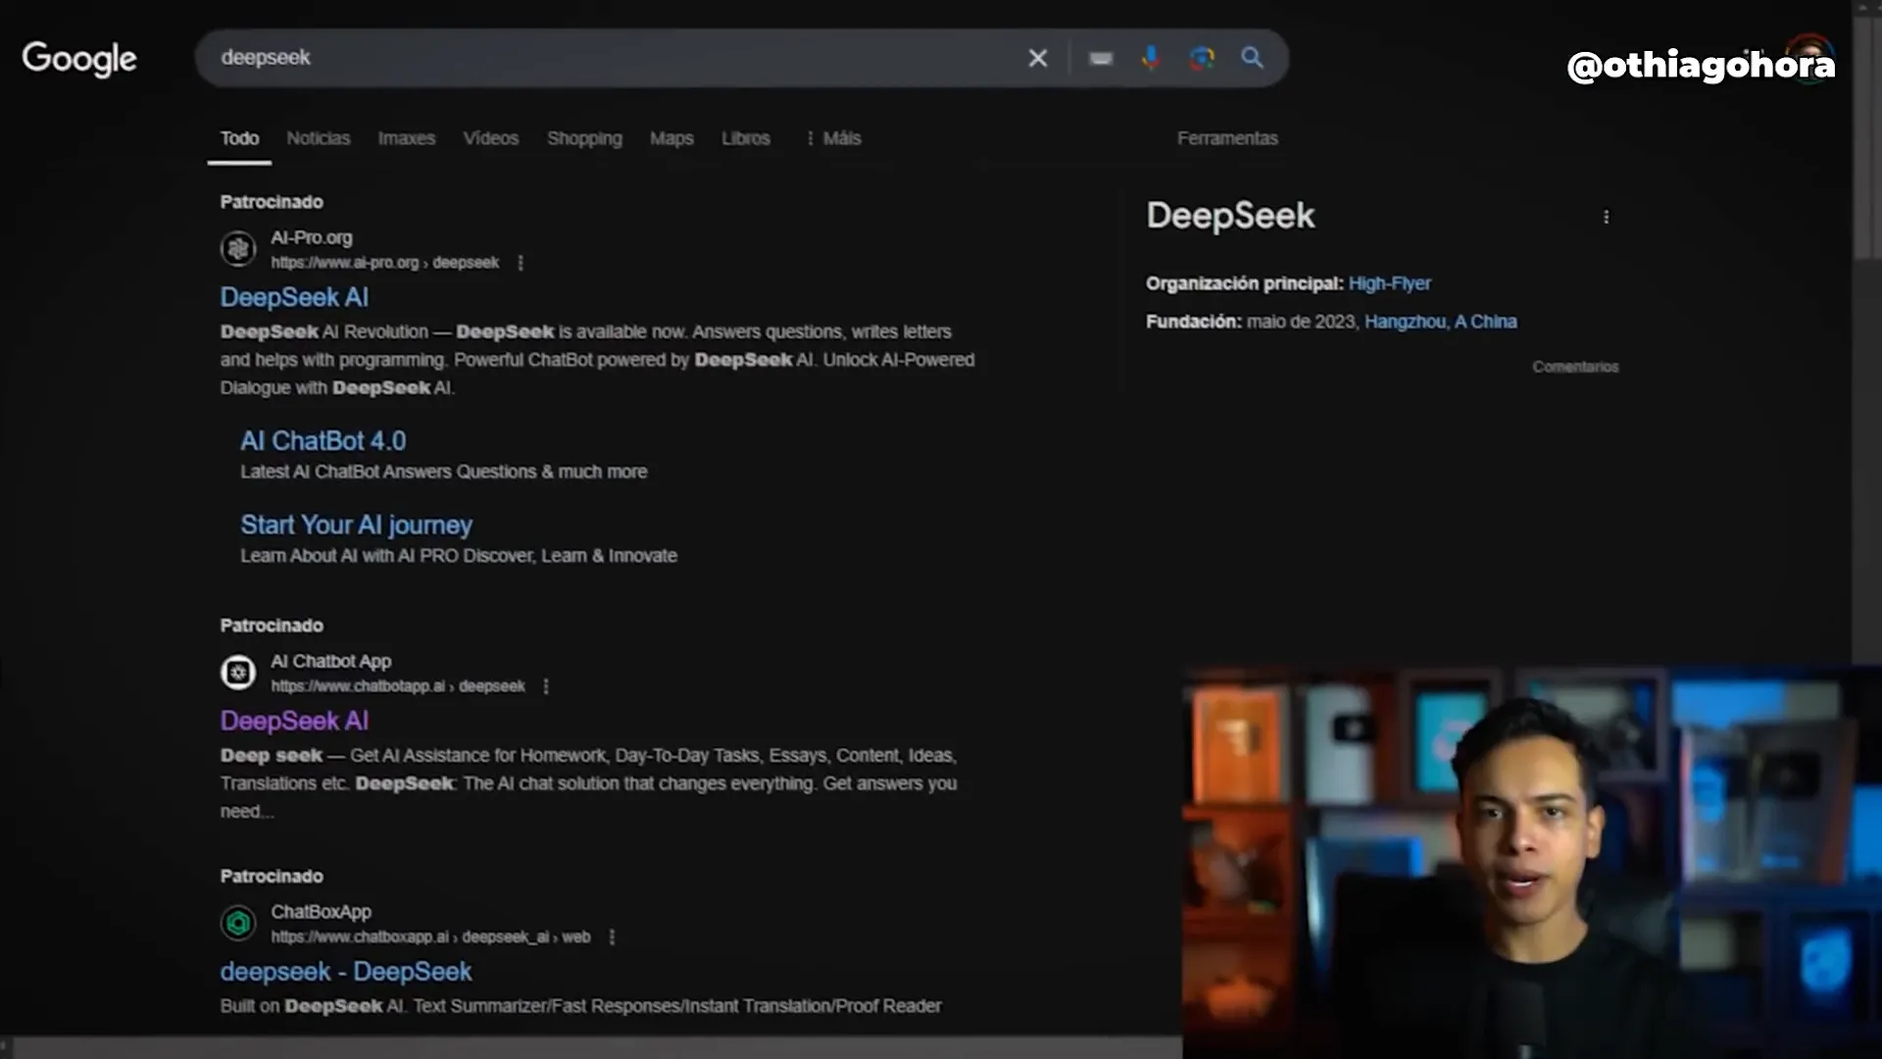Image resolution: width=1882 pixels, height=1059 pixels.
Task: Click the vertical page scrollbar
Action: 1866,137
